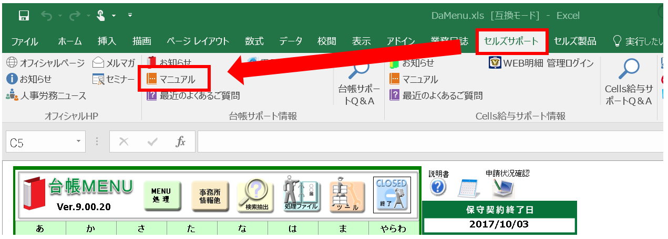Viewport: 668px width, 239px height.
Task: Open お知らせ in Cells給与サポート情報 group
Action: pyautogui.click(x=412, y=63)
